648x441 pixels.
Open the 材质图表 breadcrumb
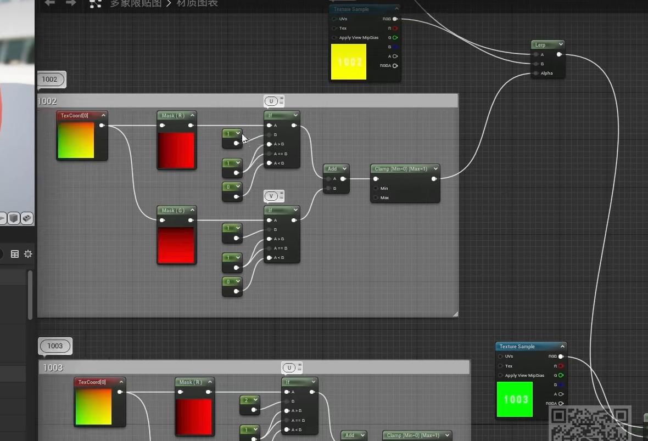click(197, 3)
